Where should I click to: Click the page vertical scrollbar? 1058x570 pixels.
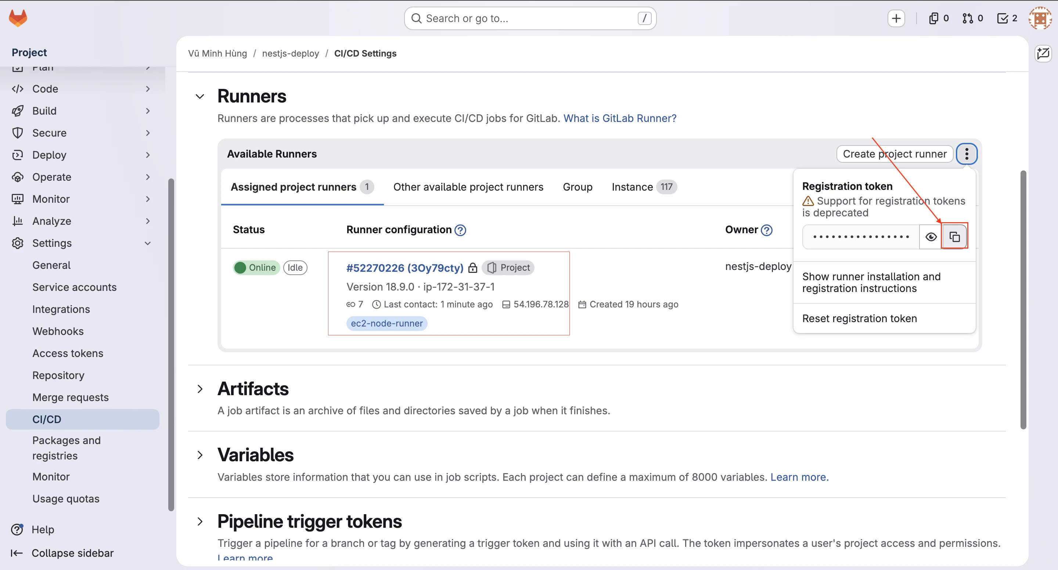pyautogui.click(x=1023, y=299)
